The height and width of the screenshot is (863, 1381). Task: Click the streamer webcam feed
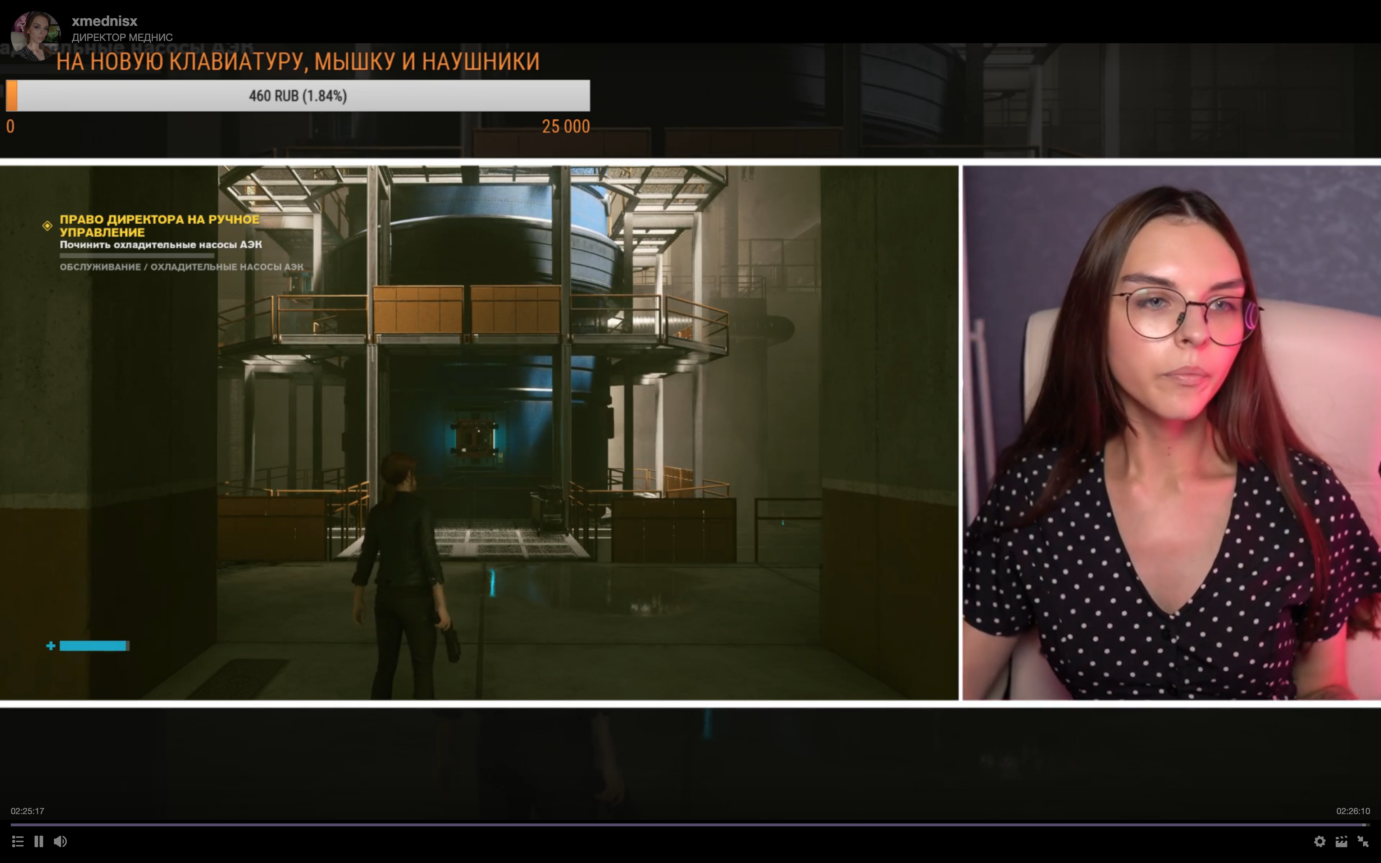(x=1171, y=433)
